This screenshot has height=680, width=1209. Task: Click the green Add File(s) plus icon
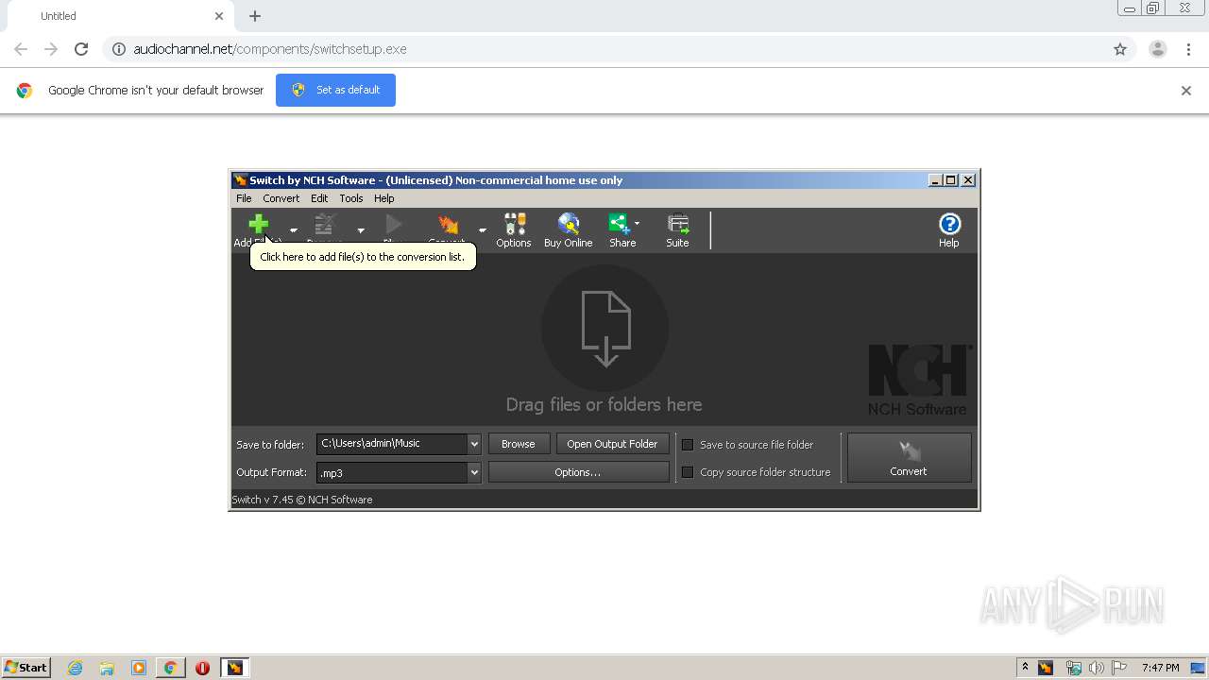click(258, 225)
